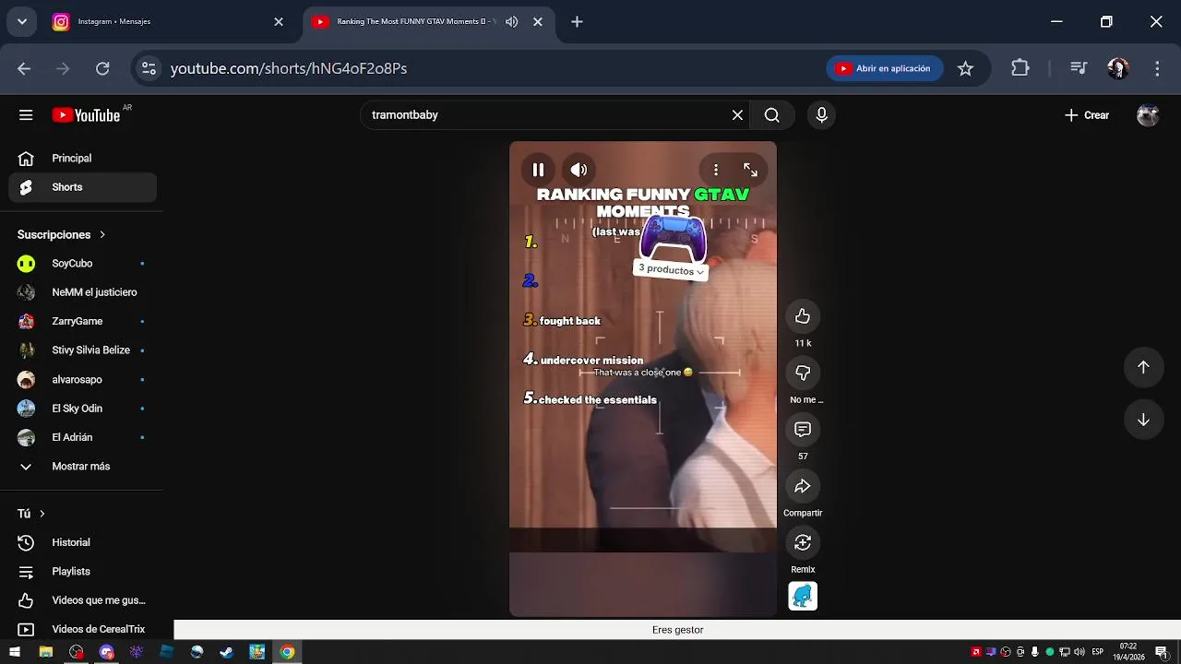The image size is (1181, 664).
Task: Open the ZarryGame subscription
Action: (83, 321)
